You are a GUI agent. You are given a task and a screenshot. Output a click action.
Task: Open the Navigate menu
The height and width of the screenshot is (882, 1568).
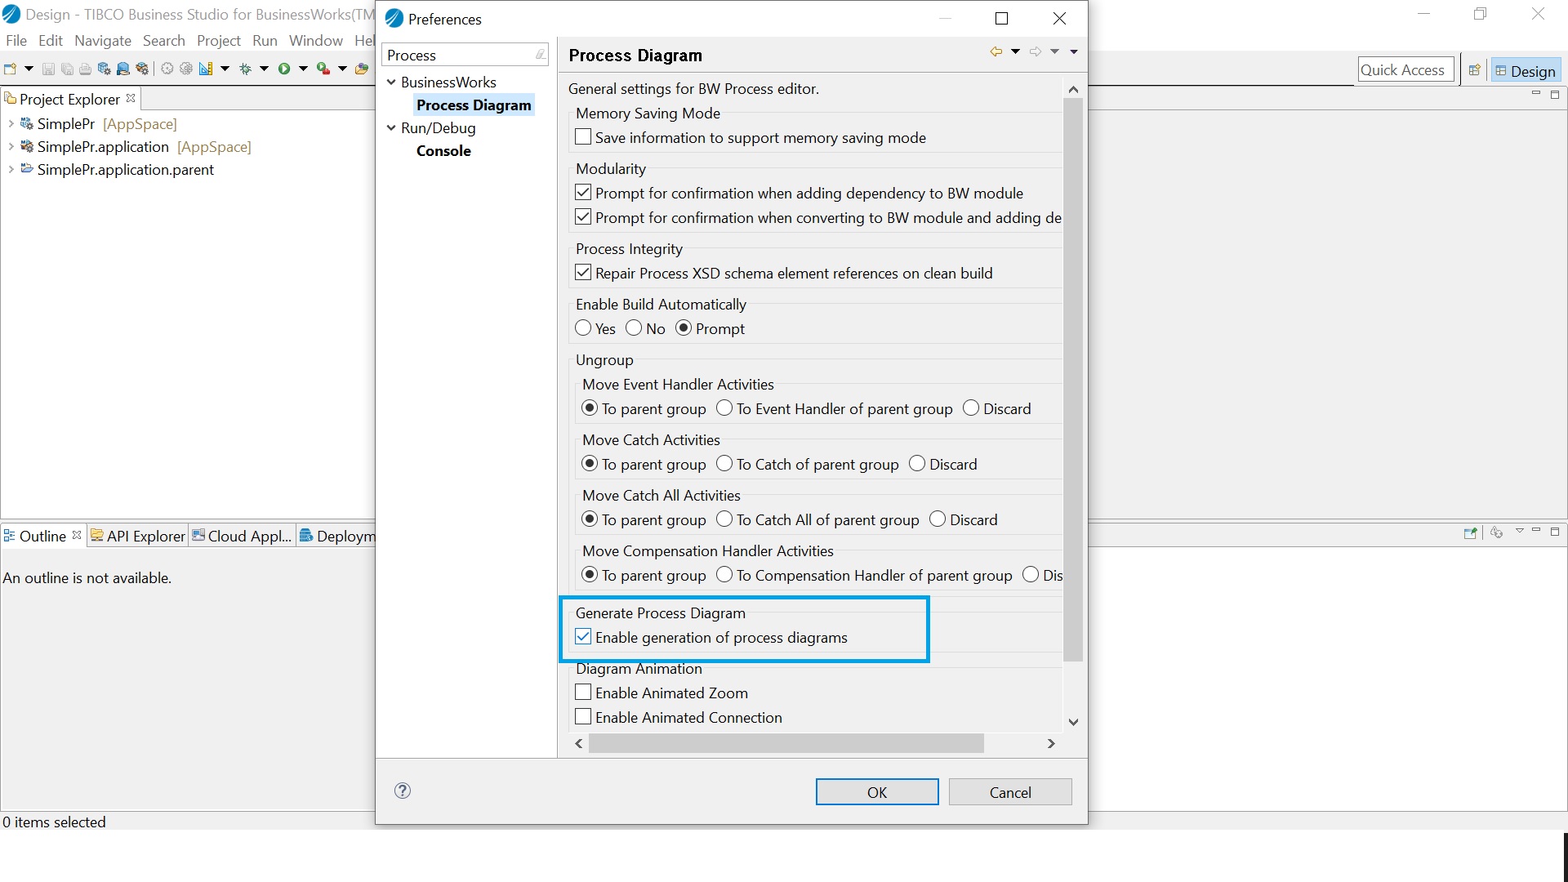(103, 40)
